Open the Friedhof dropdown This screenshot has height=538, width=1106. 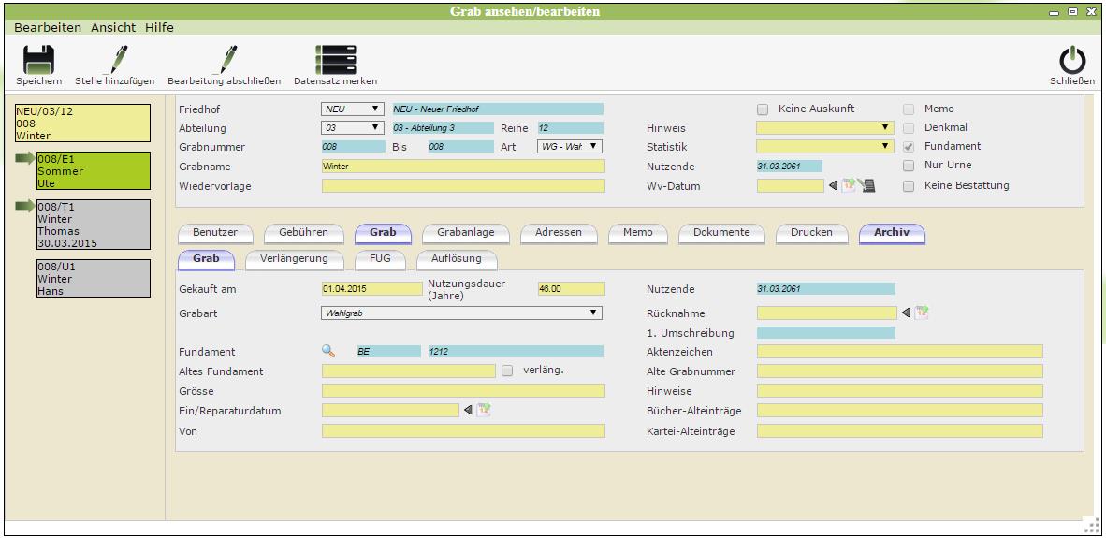tap(353, 109)
